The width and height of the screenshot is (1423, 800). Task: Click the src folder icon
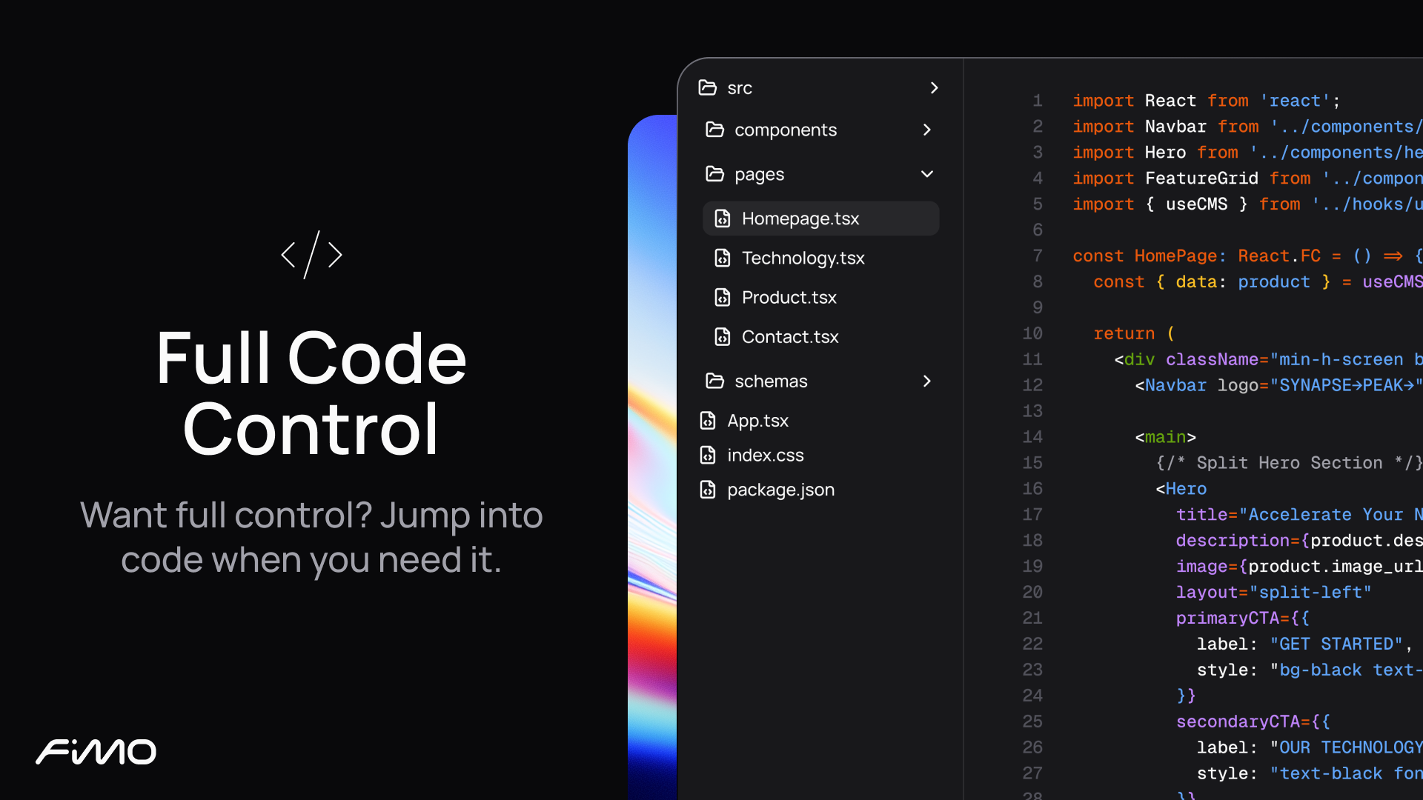708,88
